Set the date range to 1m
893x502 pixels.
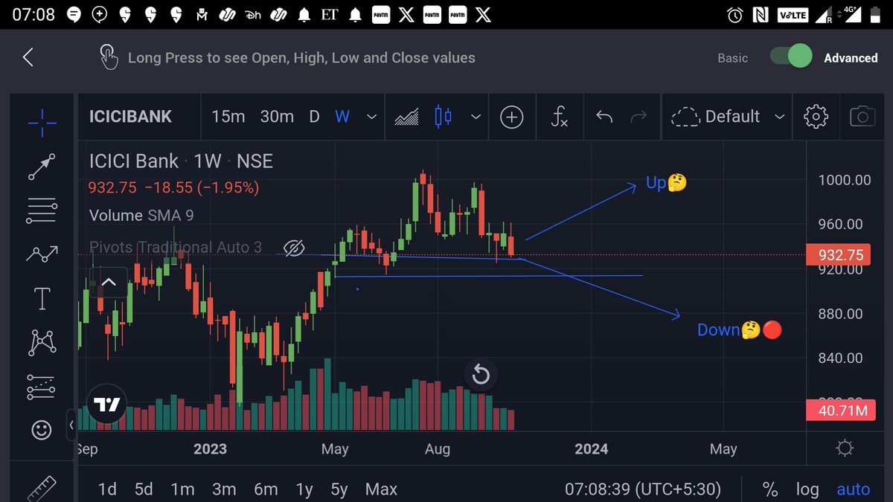[182, 489]
